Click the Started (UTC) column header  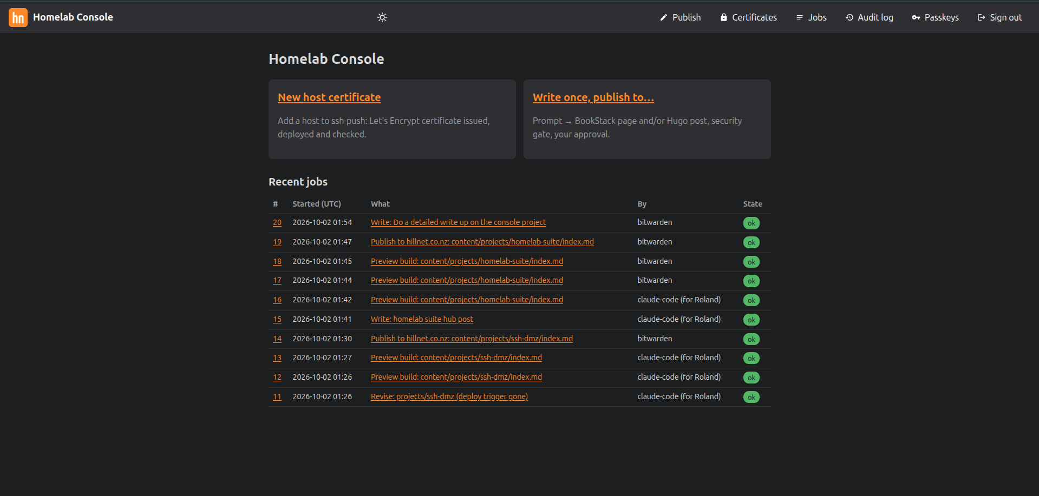click(x=317, y=204)
